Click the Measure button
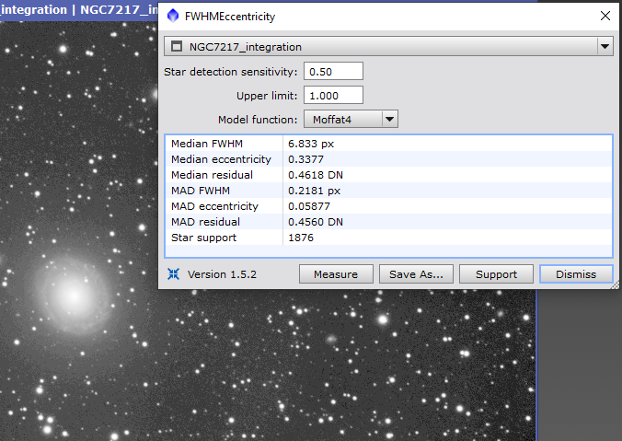The width and height of the screenshot is (622, 441). (336, 274)
